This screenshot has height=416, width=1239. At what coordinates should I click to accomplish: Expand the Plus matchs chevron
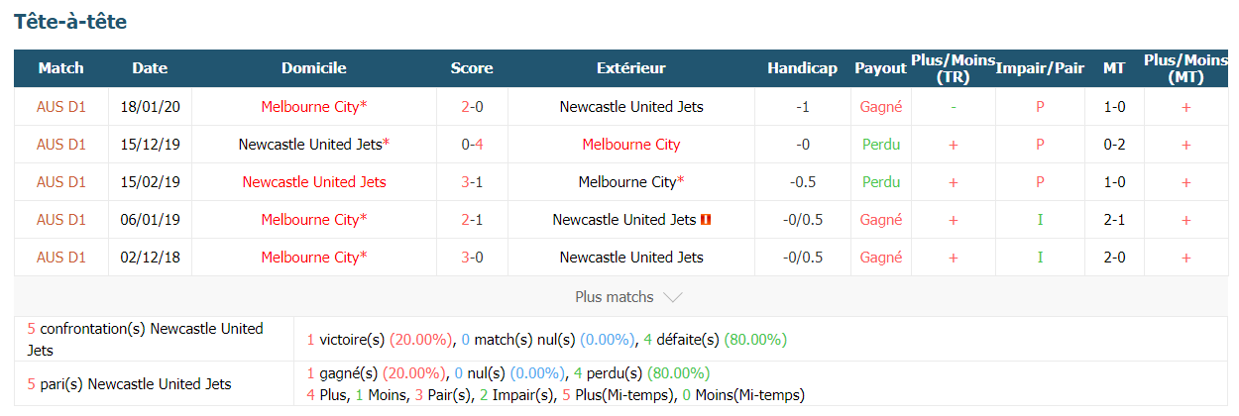click(x=671, y=297)
